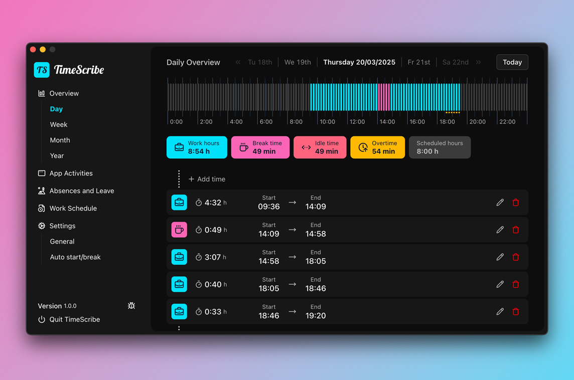The width and height of the screenshot is (574, 380).
Task: Select Thursday 20/03/2025 date
Action: (359, 62)
